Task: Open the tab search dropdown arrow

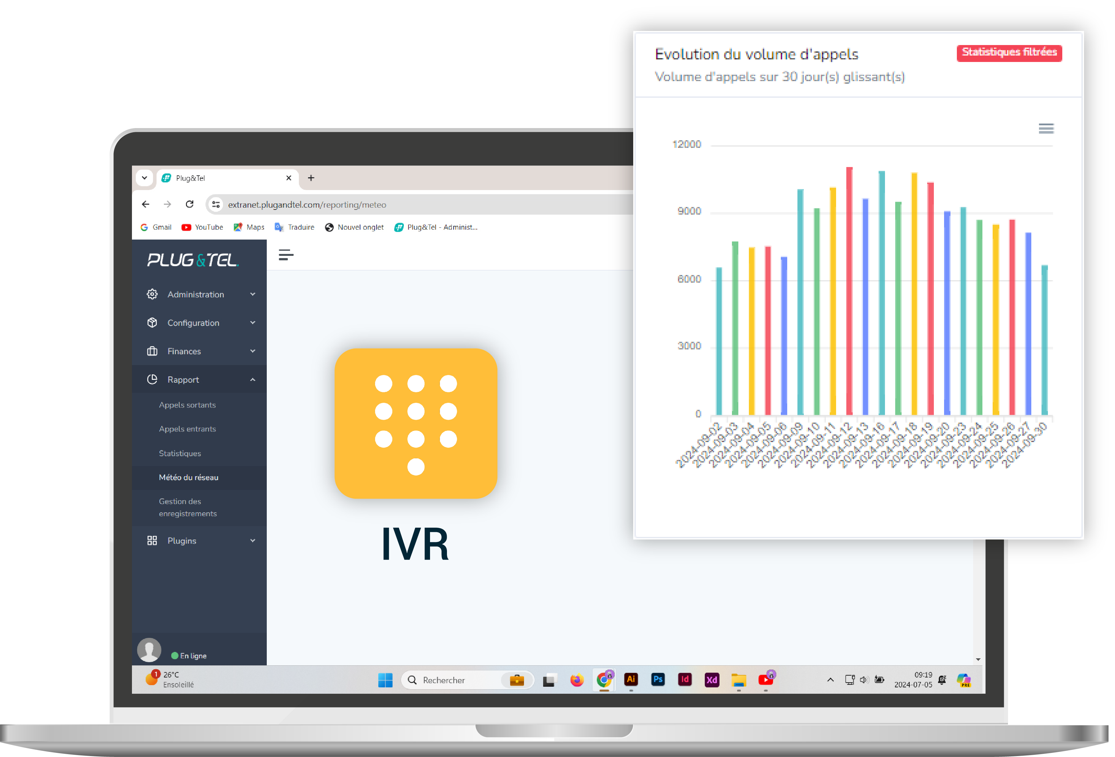Action: [x=144, y=178]
